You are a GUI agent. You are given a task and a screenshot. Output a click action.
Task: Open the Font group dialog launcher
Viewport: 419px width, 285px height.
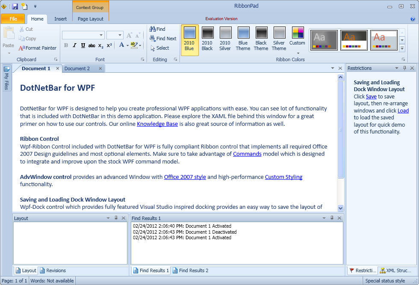pyautogui.click(x=142, y=59)
